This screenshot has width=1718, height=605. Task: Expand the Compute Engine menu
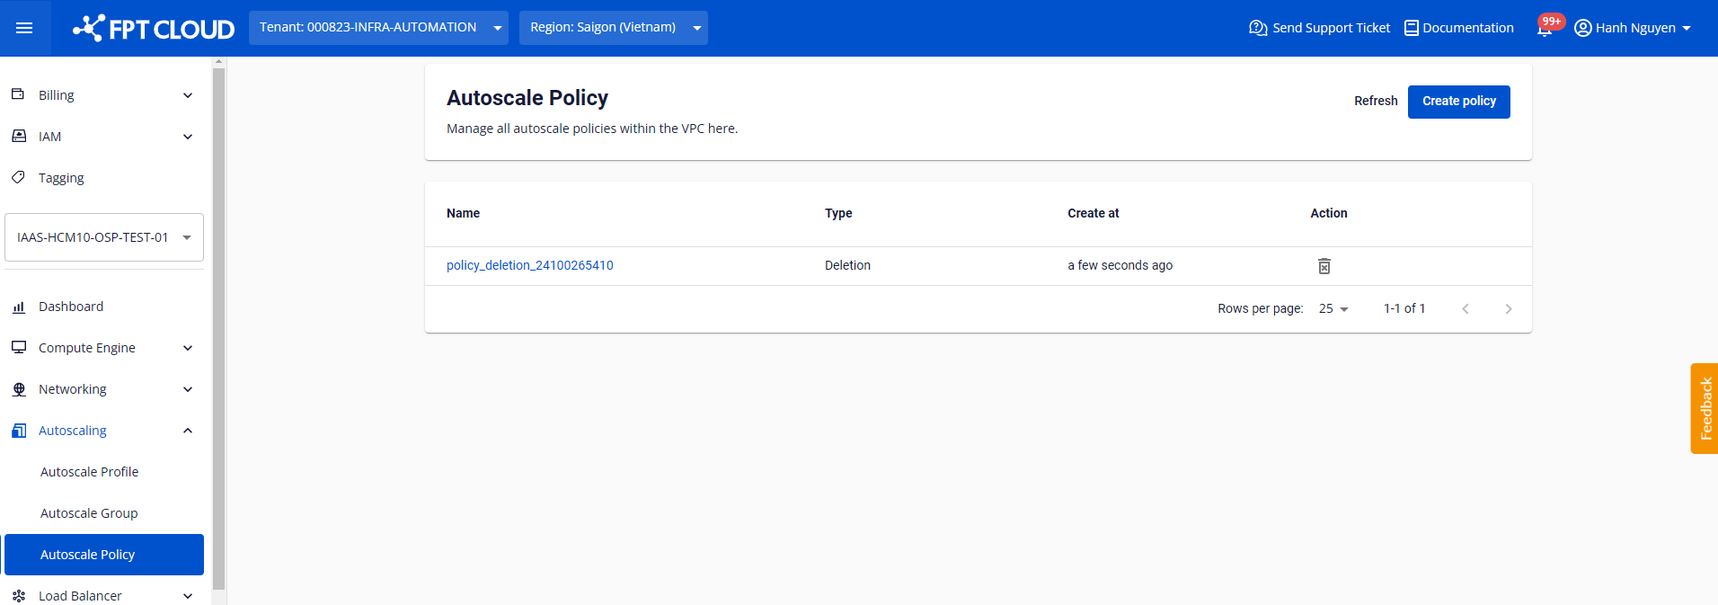point(103,348)
